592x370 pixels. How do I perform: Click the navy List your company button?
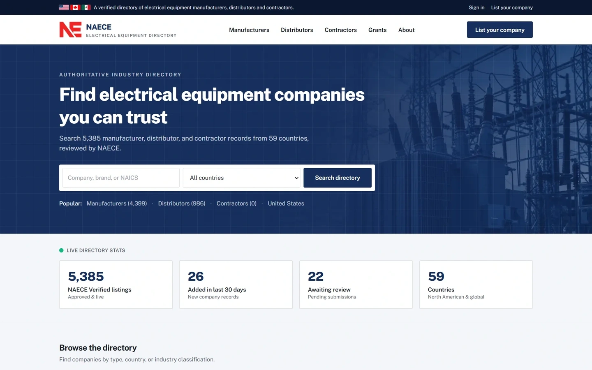point(500,30)
